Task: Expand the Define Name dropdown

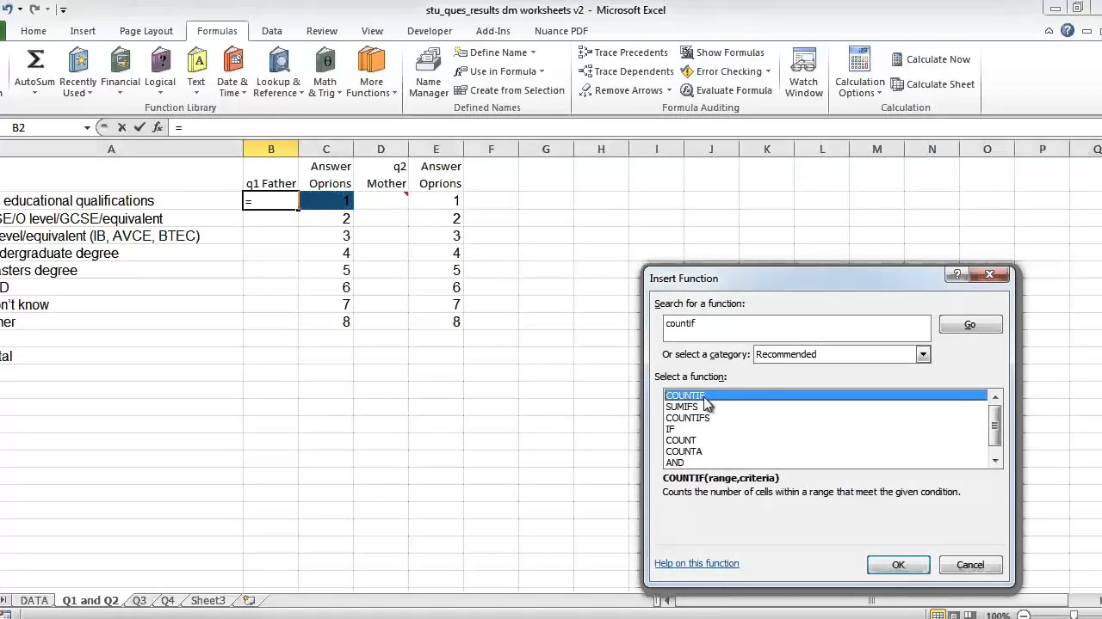Action: (533, 52)
